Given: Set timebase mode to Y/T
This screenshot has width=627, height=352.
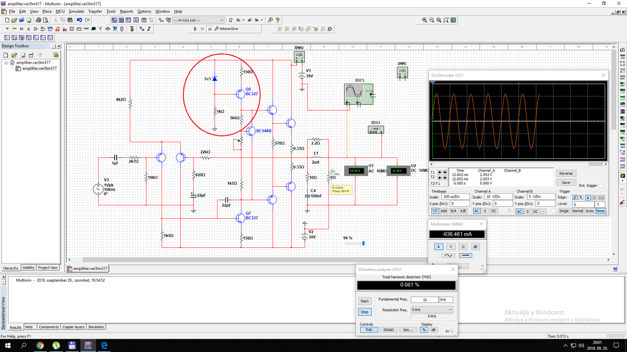Looking at the screenshot, I should click(x=435, y=211).
